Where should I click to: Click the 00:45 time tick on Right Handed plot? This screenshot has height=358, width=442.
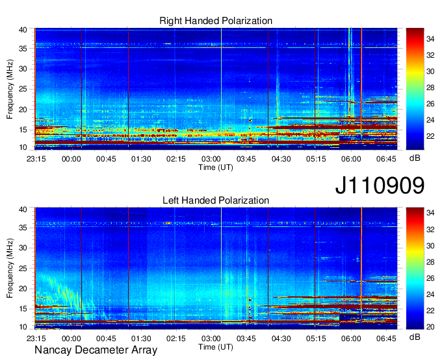(106, 159)
